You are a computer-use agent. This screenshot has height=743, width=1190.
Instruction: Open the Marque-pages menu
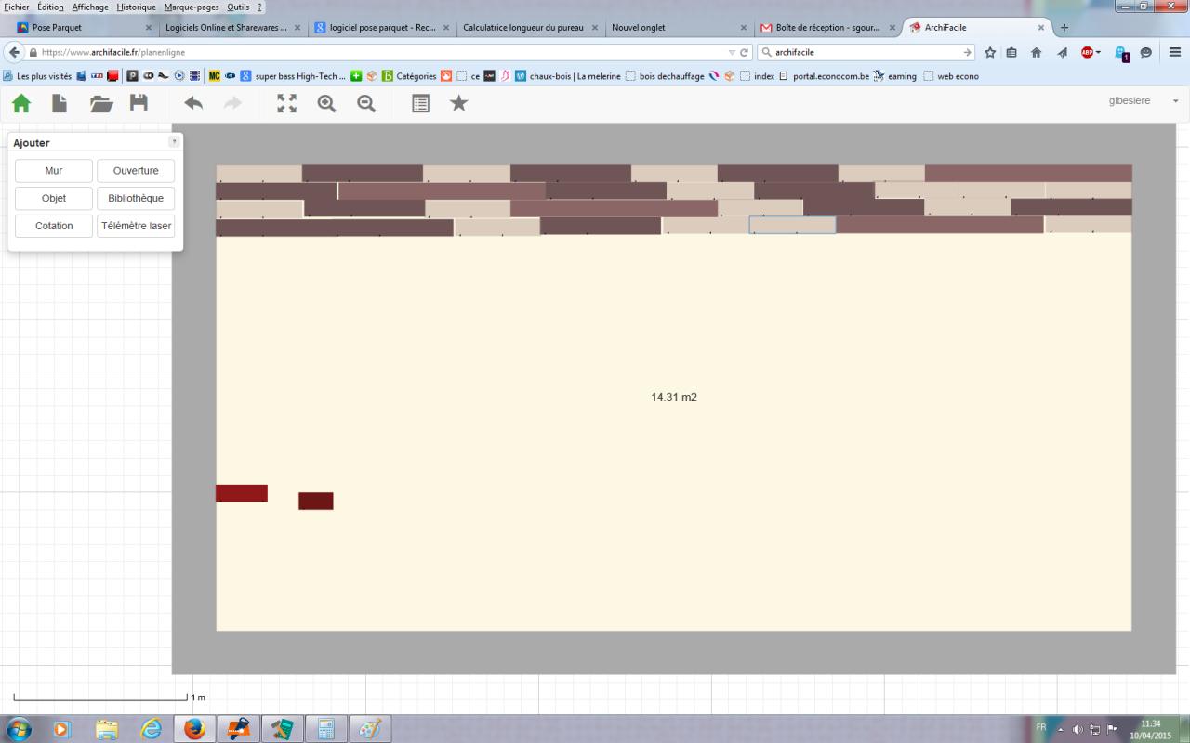(192, 7)
